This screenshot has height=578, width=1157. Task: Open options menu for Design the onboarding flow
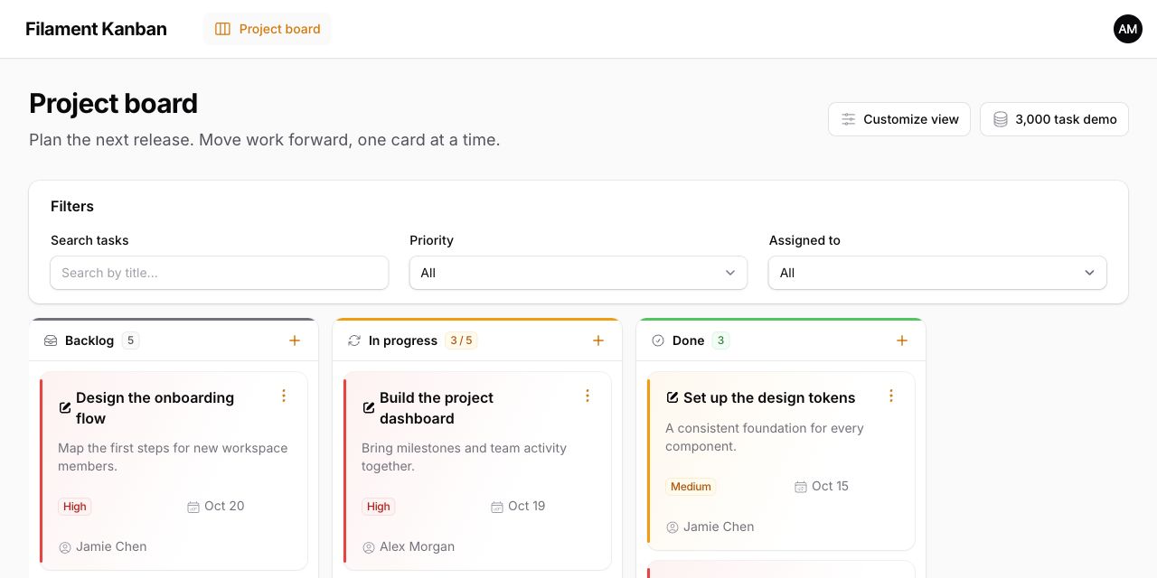[284, 396]
